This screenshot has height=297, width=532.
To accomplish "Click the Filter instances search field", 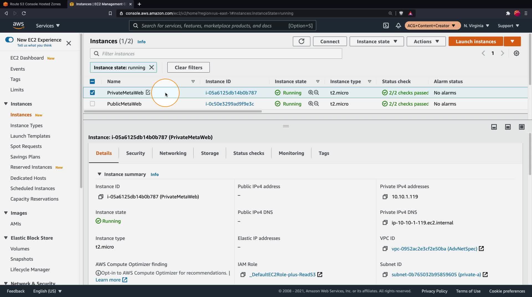I will pos(216,53).
